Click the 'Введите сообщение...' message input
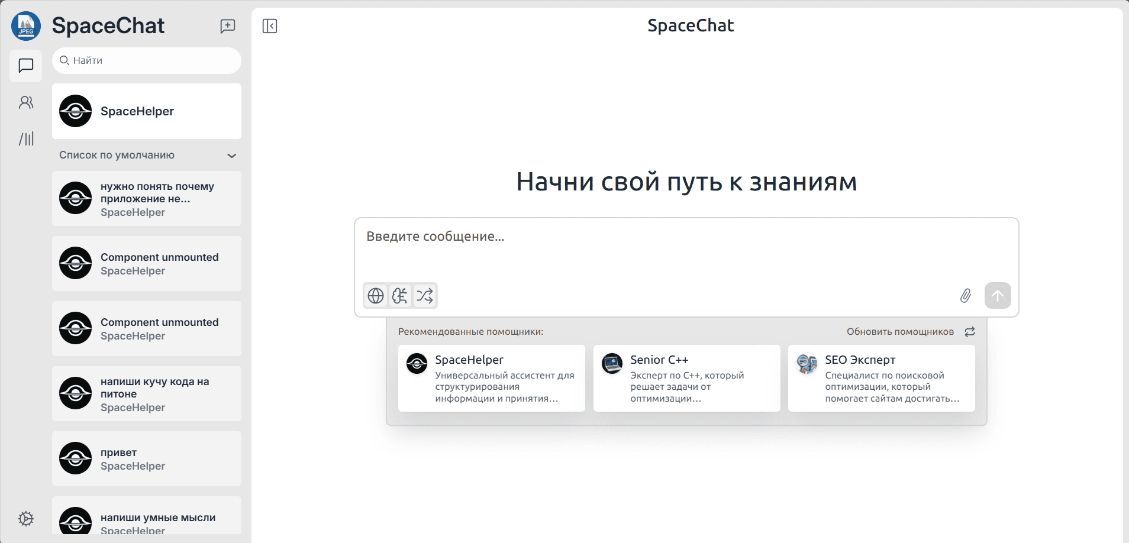1129x543 pixels. click(685, 248)
